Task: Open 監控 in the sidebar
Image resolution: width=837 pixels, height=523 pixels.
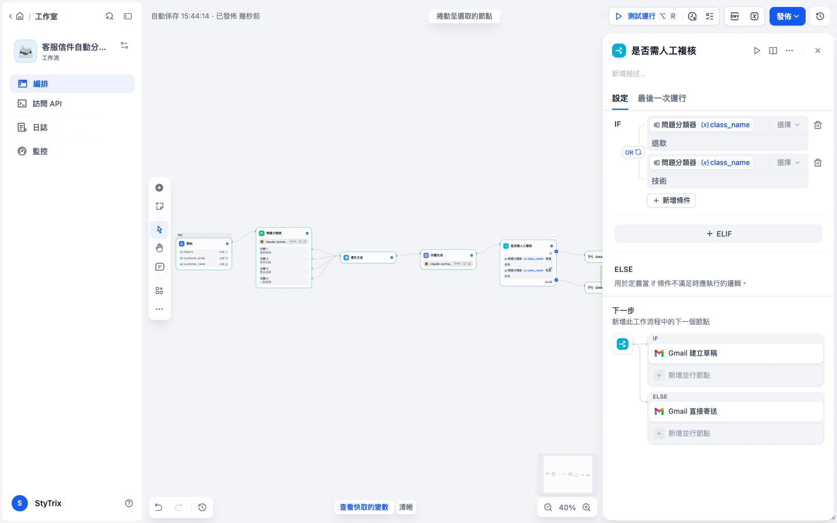Action: tap(72, 151)
